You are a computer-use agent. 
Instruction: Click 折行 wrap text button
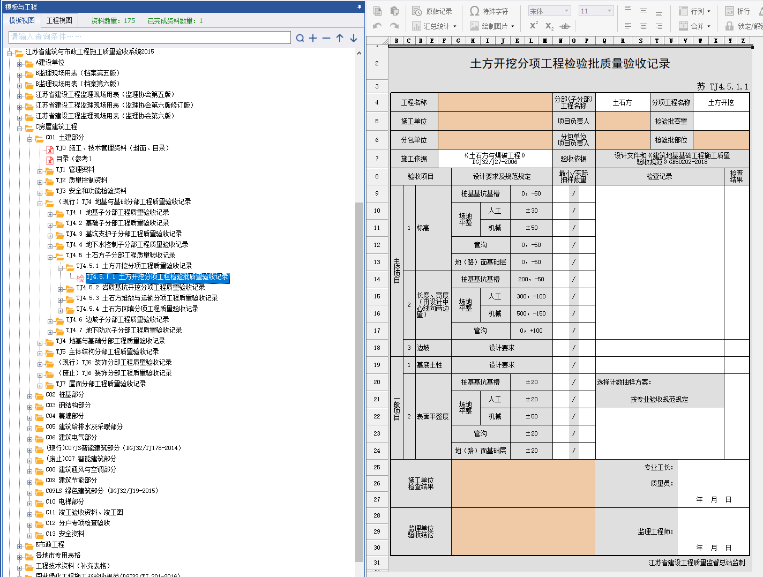(x=737, y=11)
